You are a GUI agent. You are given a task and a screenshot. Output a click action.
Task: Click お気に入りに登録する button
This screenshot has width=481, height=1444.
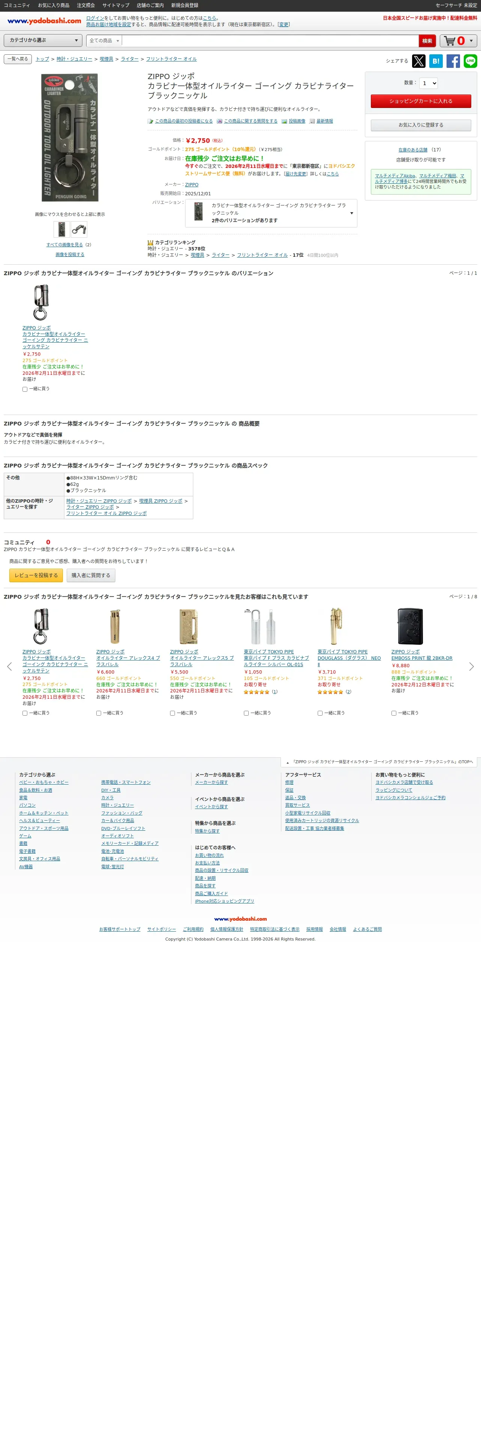[421, 125]
